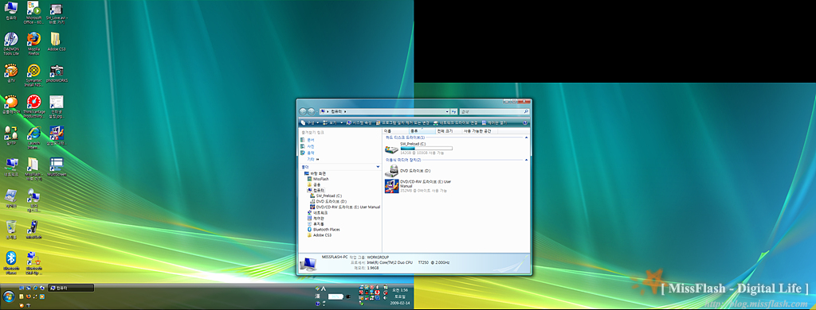Select 제어판 in the folder tree
Screen dimensions: 816x310
coord(316,218)
